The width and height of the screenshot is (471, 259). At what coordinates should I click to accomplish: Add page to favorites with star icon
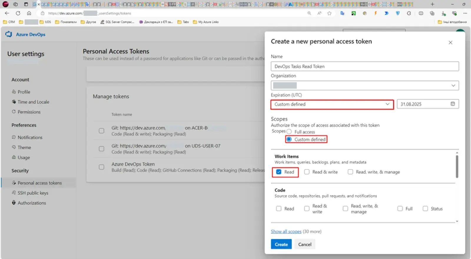[x=329, y=13]
